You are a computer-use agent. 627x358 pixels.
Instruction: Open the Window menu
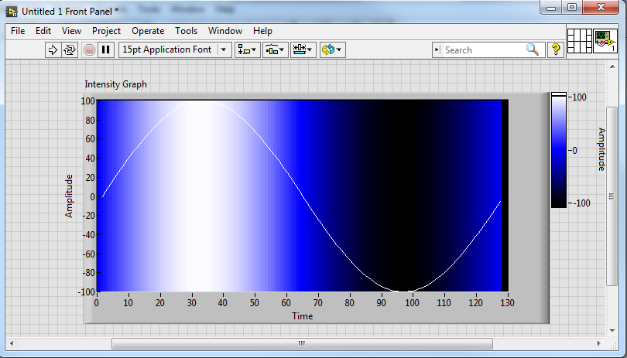(225, 31)
